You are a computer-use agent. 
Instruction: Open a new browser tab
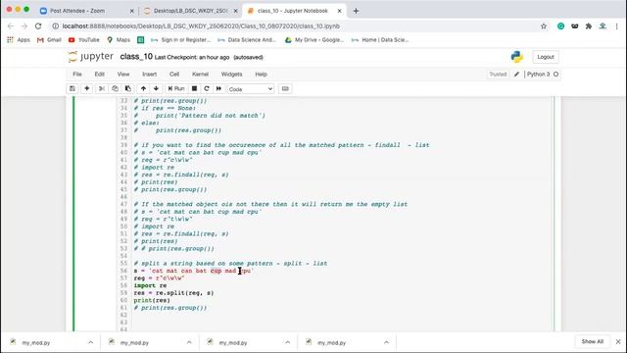pyautogui.click(x=356, y=11)
